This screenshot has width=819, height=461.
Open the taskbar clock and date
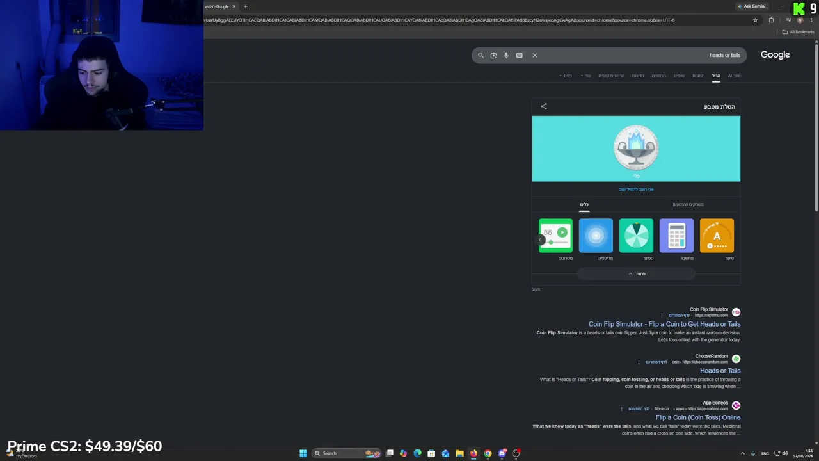pyautogui.click(x=804, y=453)
